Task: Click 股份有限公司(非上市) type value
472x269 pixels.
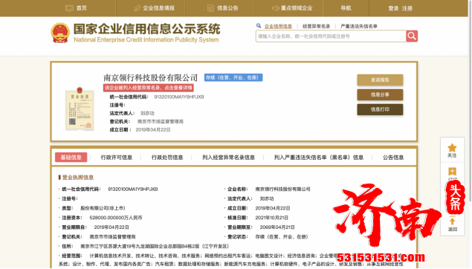Action: [x=103, y=208]
